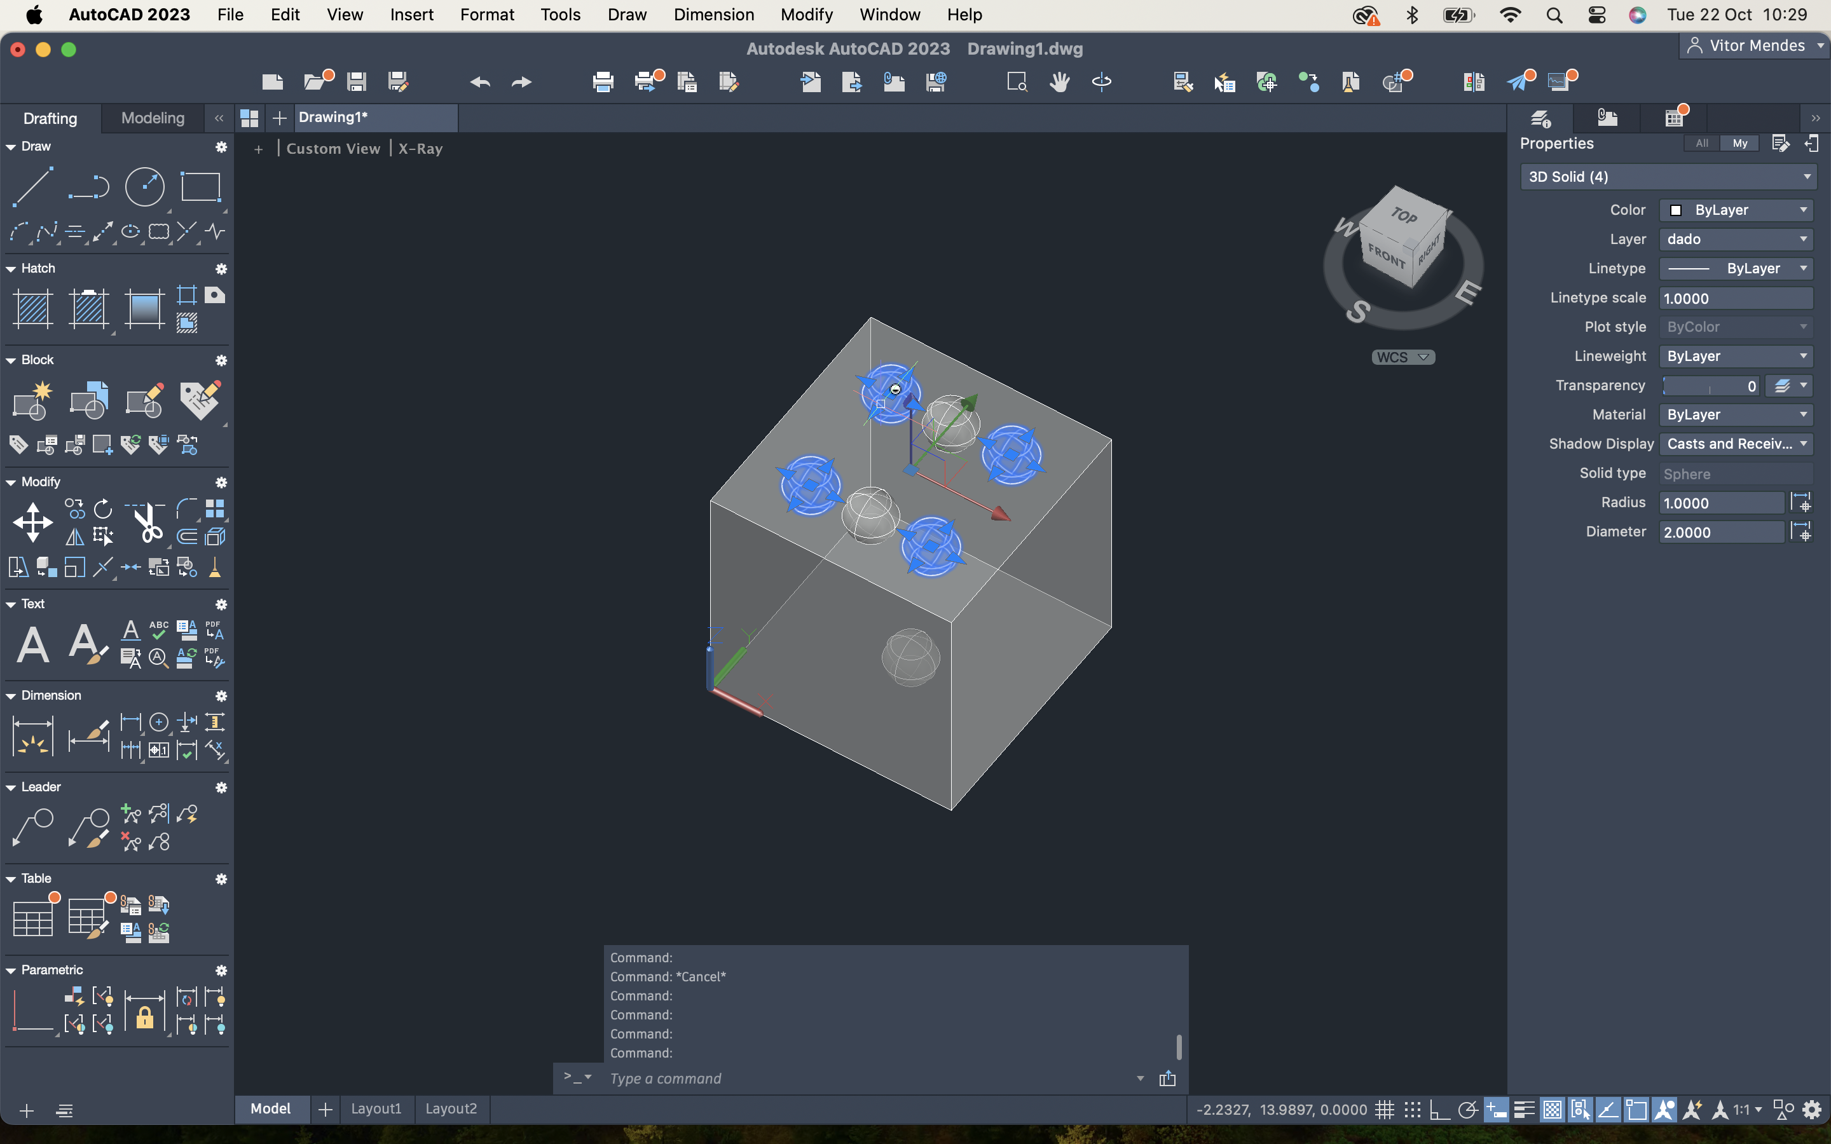Open the WCS coordinate system dropdown

coord(1402,357)
